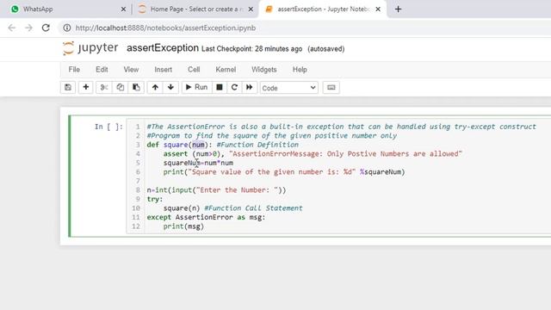Click the 'print("Square value' code line
This screenshot has height=310, width=551.
click(284, 172)
